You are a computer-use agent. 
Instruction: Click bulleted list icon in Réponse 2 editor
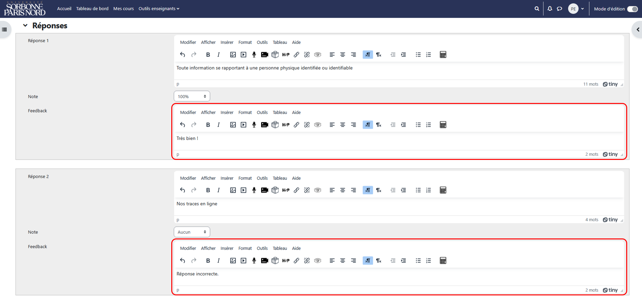tap(418, 190)
